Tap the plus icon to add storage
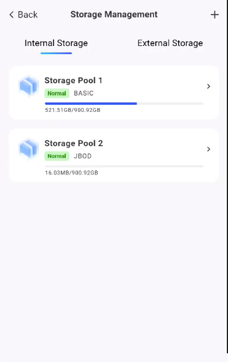This screenshot has height=362, width=228. [215, 15]
